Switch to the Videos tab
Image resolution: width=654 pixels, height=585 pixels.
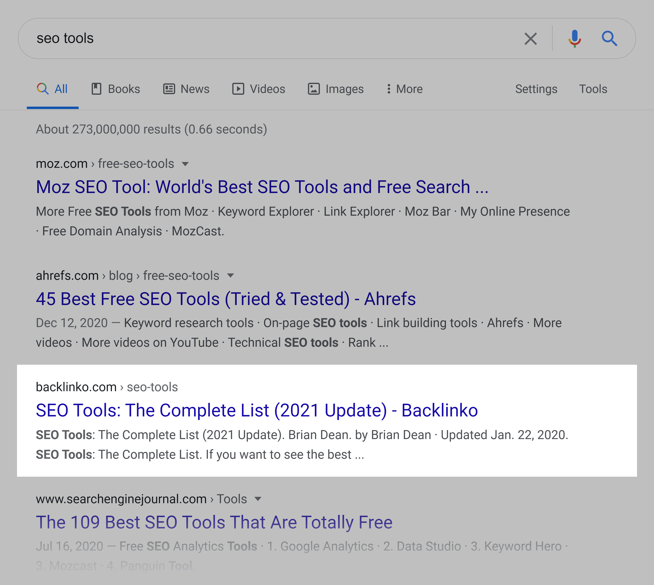tap(259, 89)
